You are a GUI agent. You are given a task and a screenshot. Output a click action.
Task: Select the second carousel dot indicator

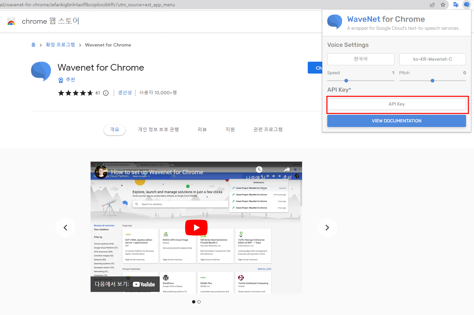199,302
